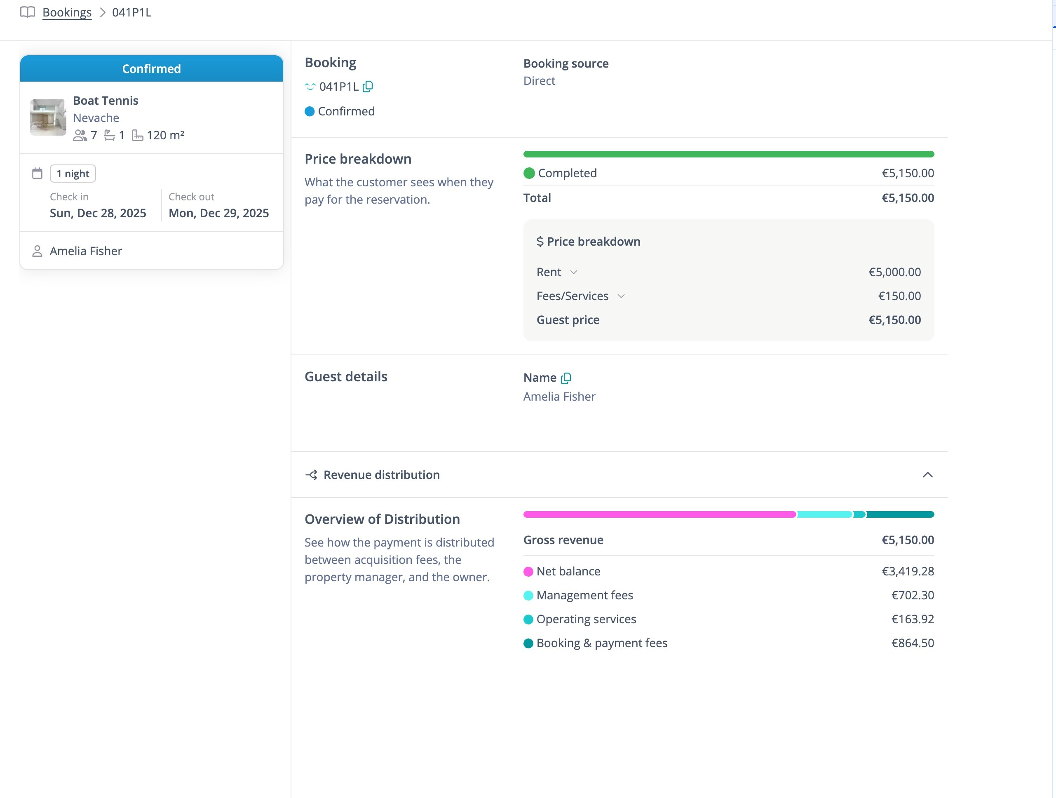Click the guests capacity icon
This screenshot has width=1056, height=798.
point(80,136)
